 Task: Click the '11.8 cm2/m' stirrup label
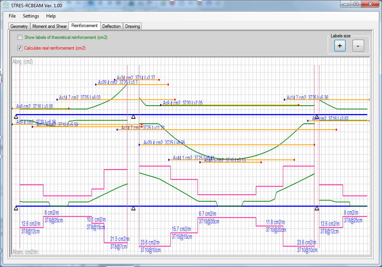click(275, 222)
